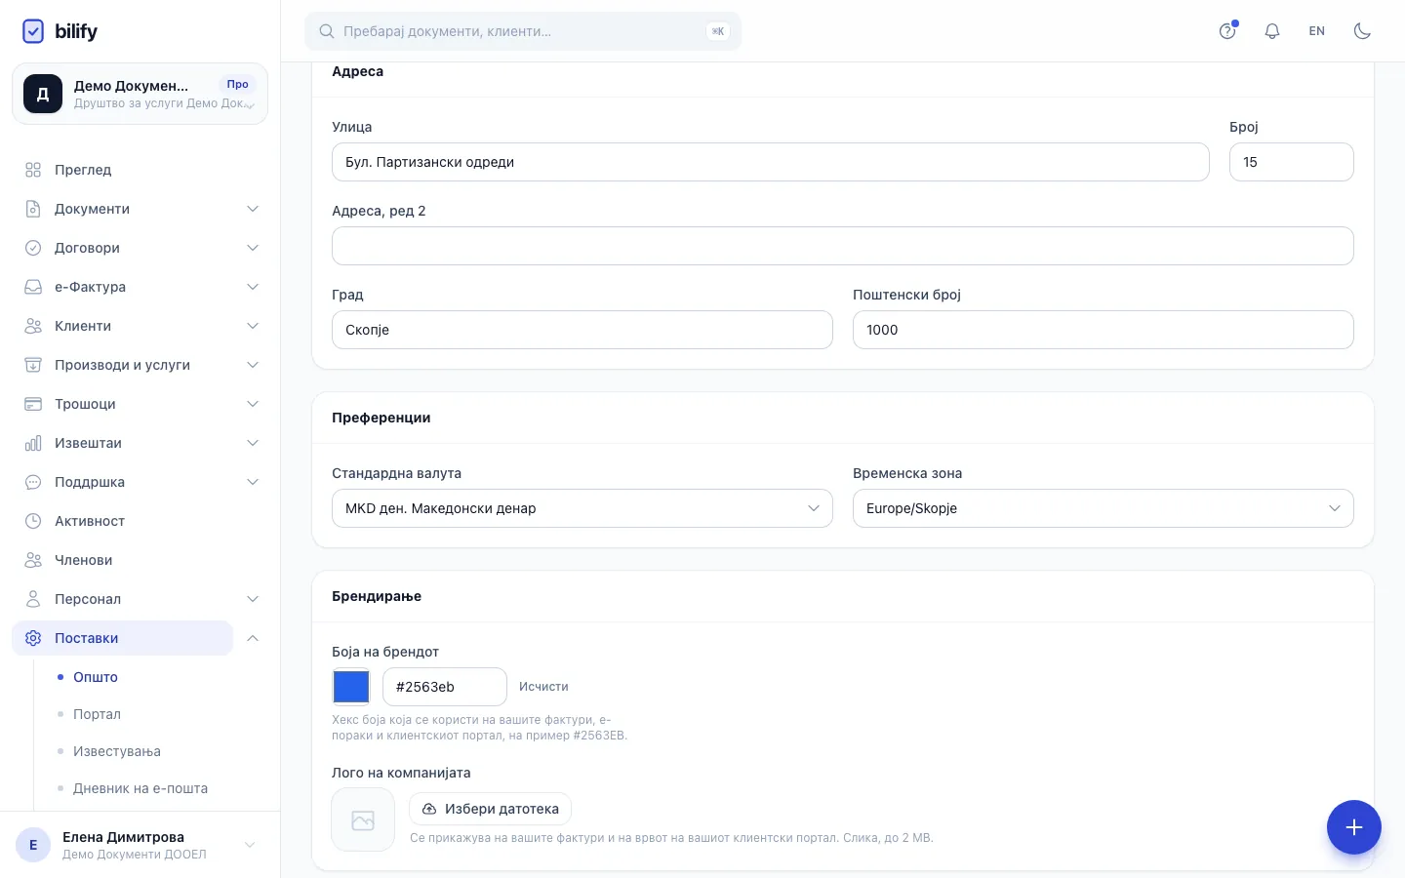Click the Активност clock icon

click(x=33, y=521)
